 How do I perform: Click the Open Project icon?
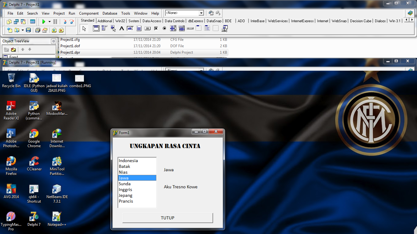pyautogui.click(x=45, y=30)
